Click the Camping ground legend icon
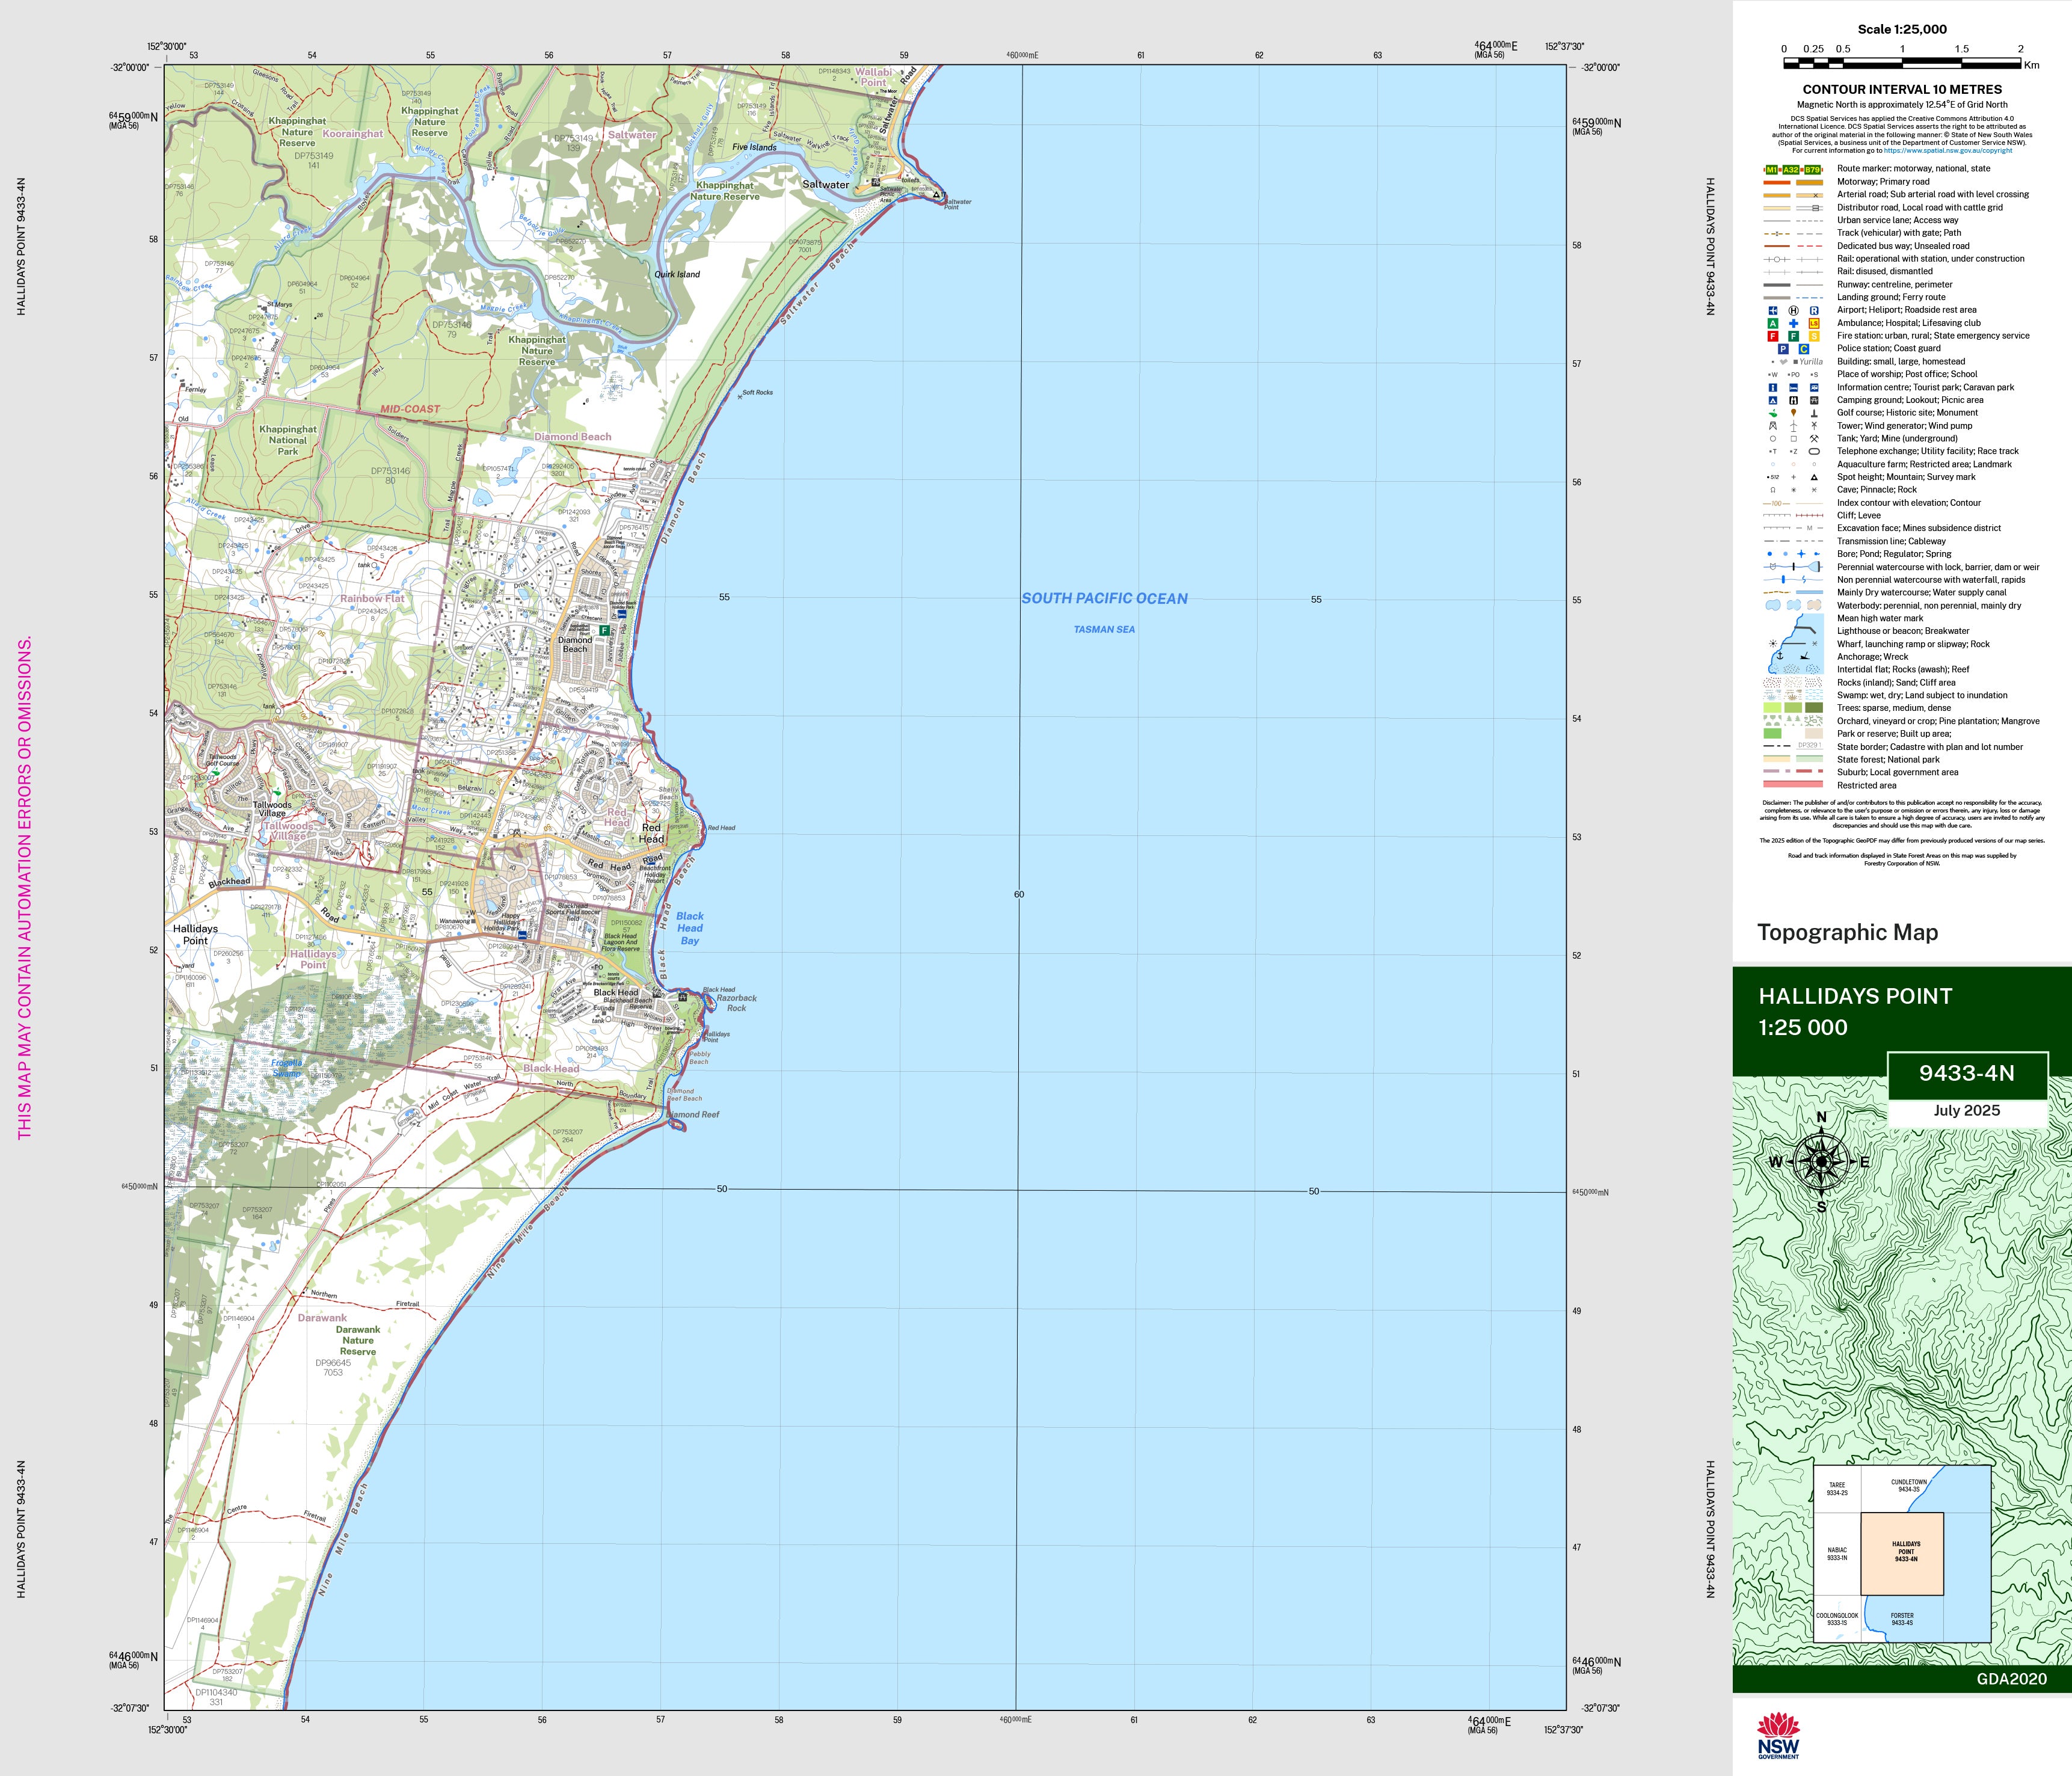 [1773, 400]
